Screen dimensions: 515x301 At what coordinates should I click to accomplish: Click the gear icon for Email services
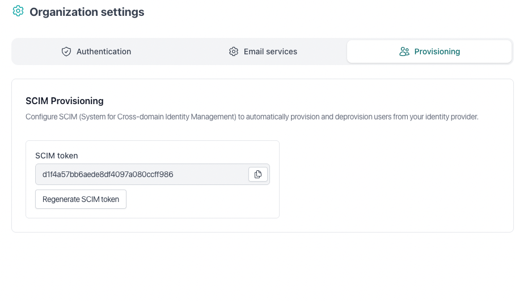pyautogui.click(x=234, y=51)
